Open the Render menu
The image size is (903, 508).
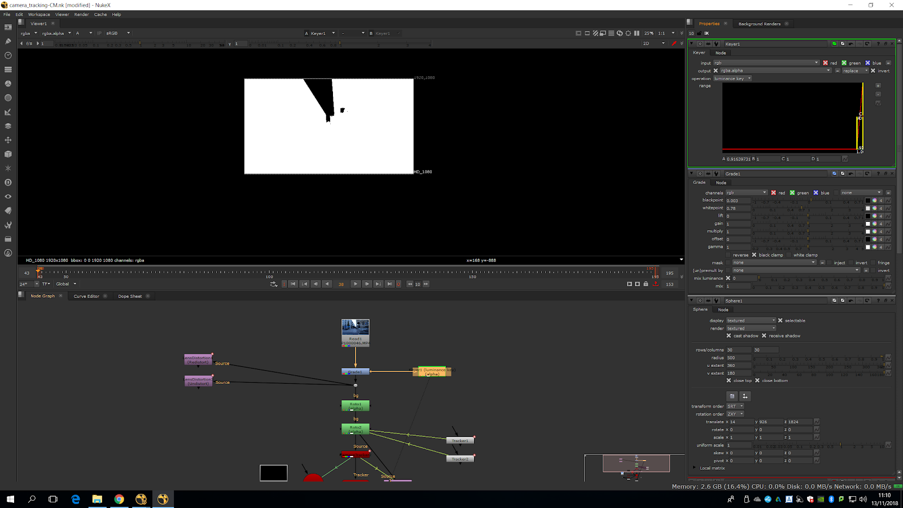tap(81, 15)
